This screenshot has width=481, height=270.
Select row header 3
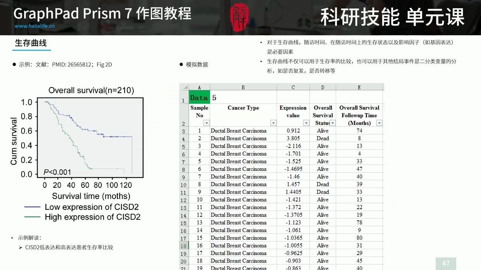point(184,131)
